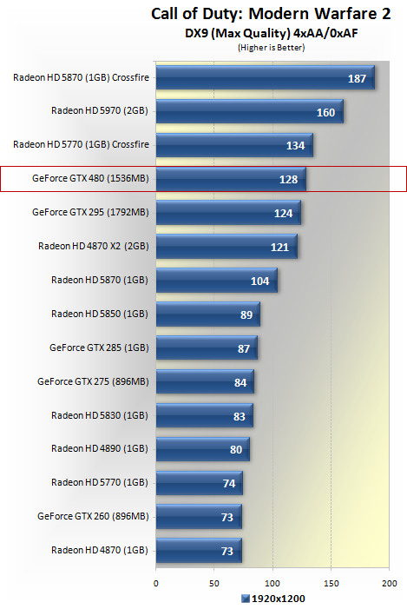The image size is (407, 609).
Task: Click the subtitle DX9 (Max Quality) 4xAA/0xAF
Action: pyautogui.click(x=272, y=33)
